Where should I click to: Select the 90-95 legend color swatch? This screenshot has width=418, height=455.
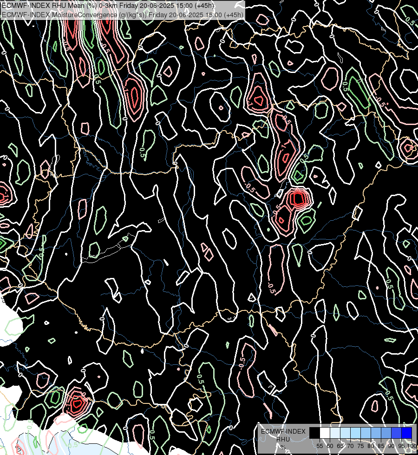tap(396, 433)
